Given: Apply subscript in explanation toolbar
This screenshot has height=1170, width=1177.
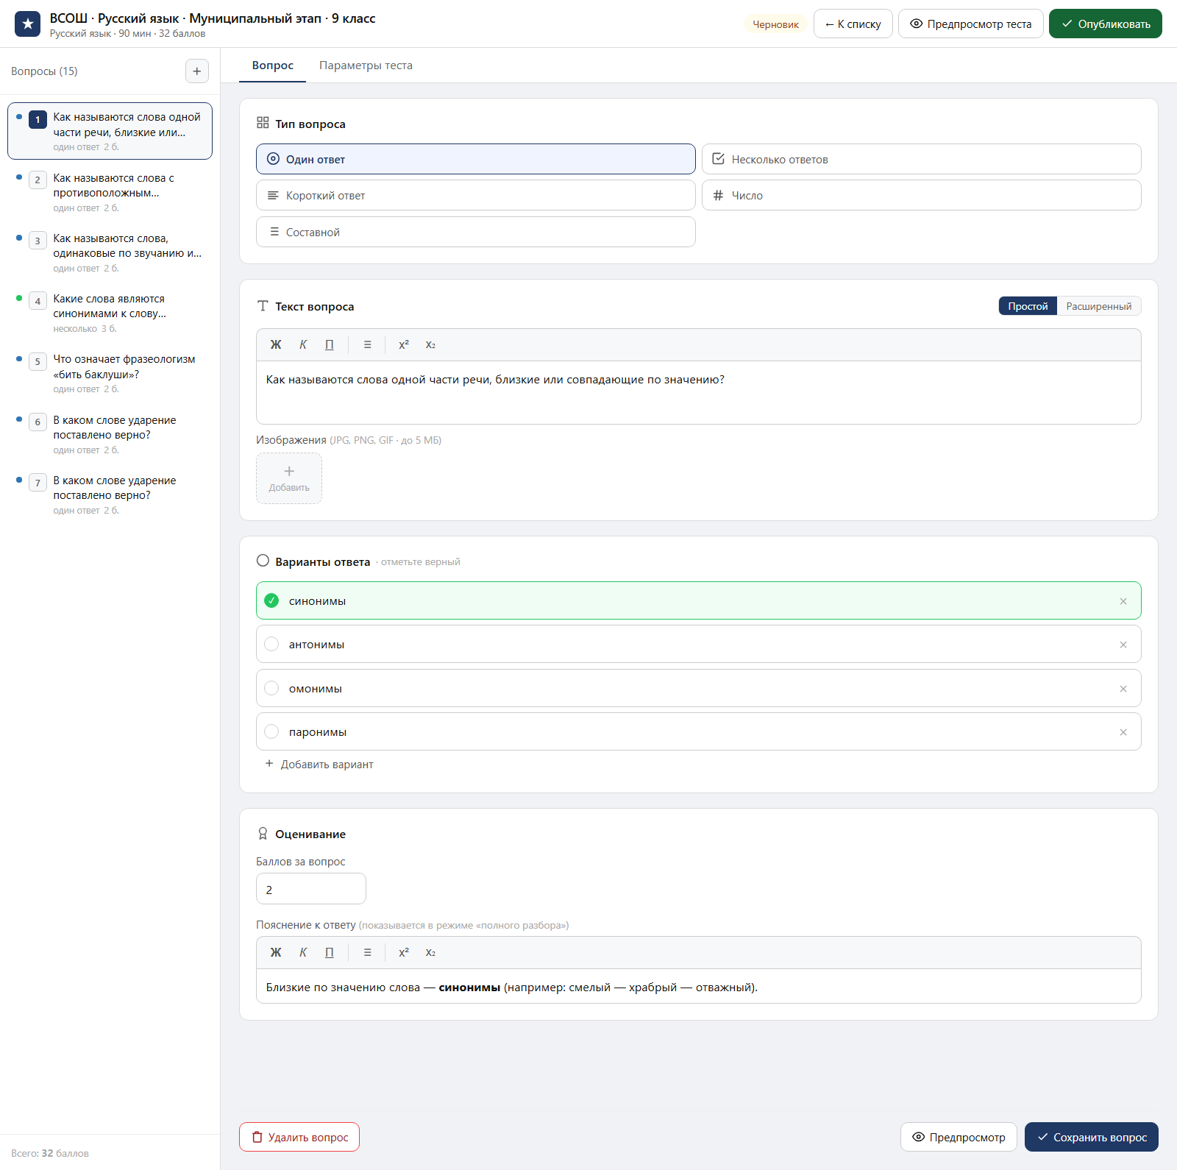Looking at the screenshot, I should [430, 952].
